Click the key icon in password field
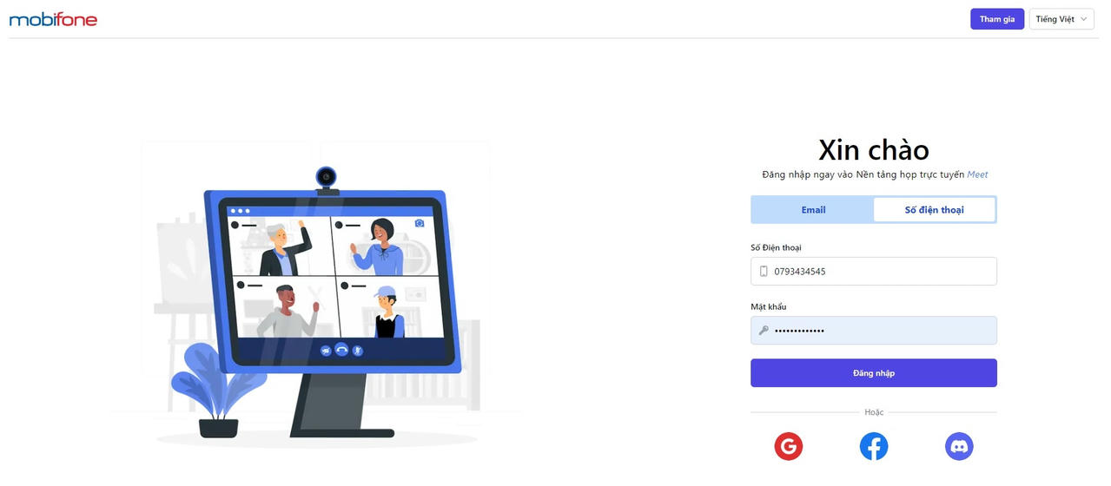Image resolution: width=1111 pixels, height=486 pixels. pos(764,331)
